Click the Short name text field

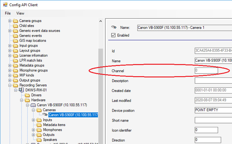point(213,120)
